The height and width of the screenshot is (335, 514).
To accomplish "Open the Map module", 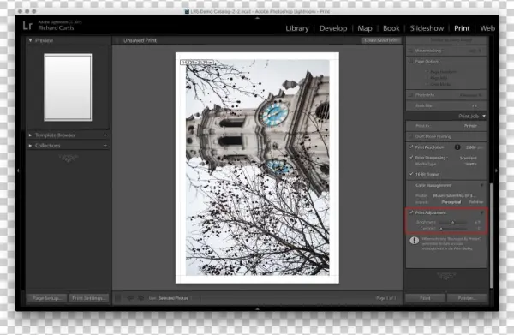I will tap(365, 28).
